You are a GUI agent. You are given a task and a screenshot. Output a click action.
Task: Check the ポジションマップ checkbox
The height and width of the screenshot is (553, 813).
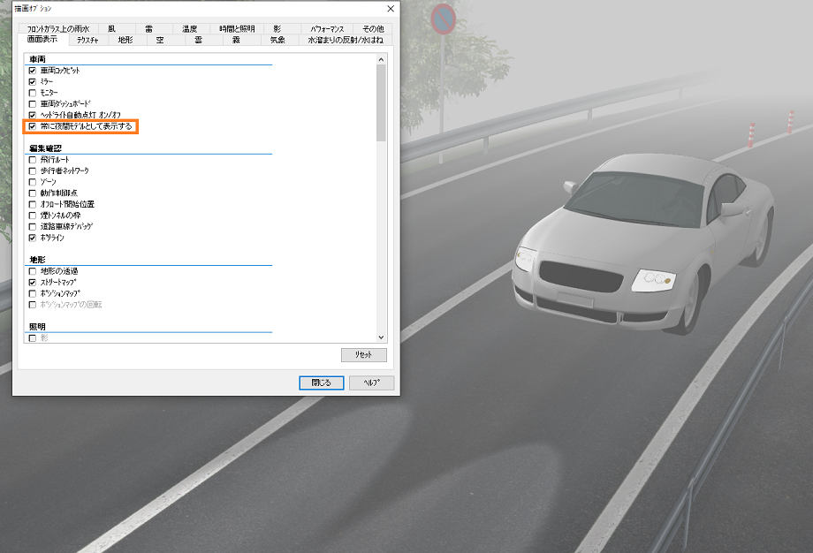click(x=32, y=293)
